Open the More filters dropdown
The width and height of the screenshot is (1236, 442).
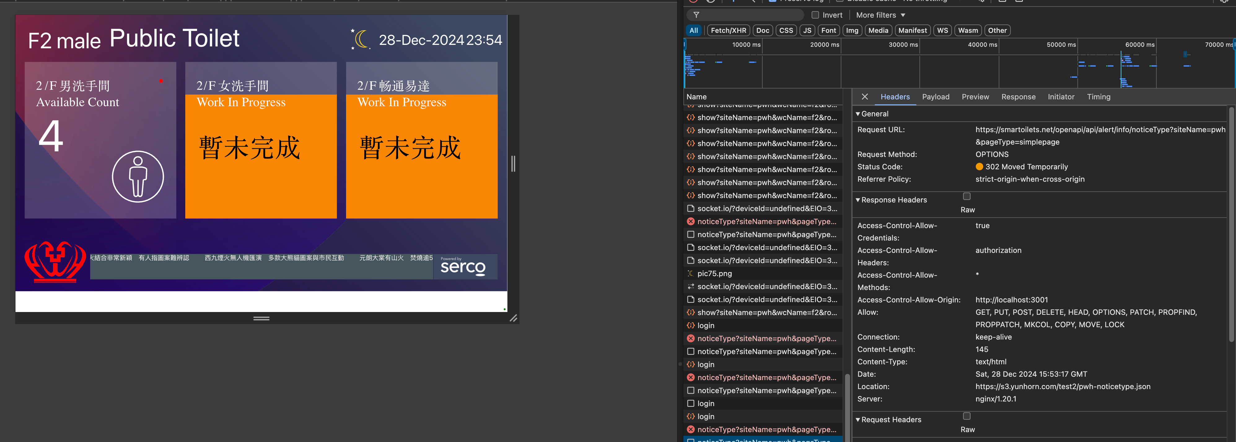881,15
